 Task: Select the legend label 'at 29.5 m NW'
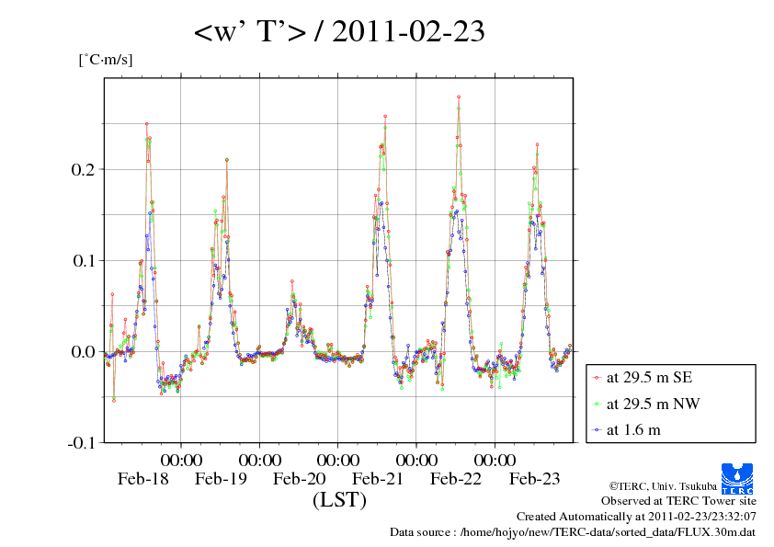[x=653, y=404]
